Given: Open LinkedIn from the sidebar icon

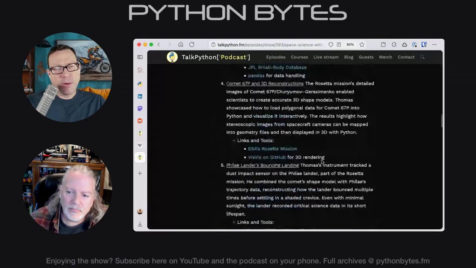Looking at the screenshot, I should point(140,96).
